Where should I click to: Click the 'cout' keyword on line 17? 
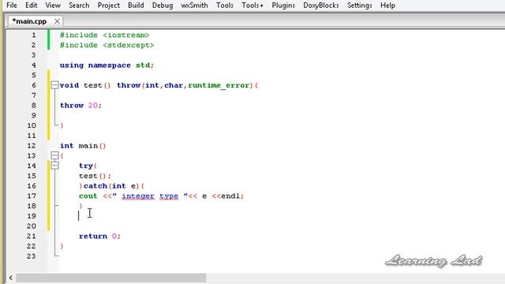(x=88, y=196)
